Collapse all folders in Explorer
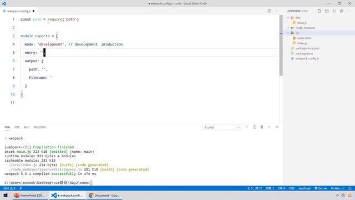 click(342, 11)
